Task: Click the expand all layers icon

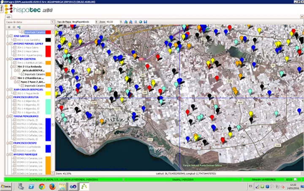Action: coord(9,27)
